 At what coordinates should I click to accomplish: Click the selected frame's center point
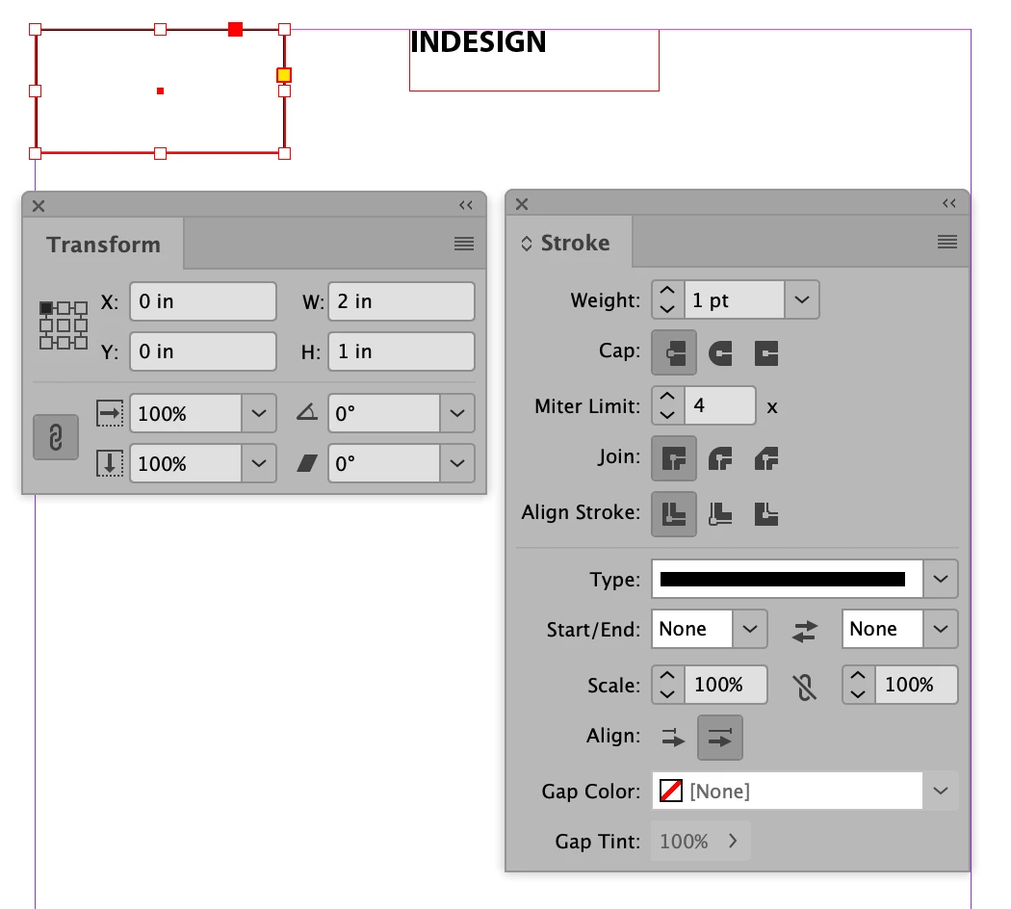pyautogui.click(x=160, y=91)
